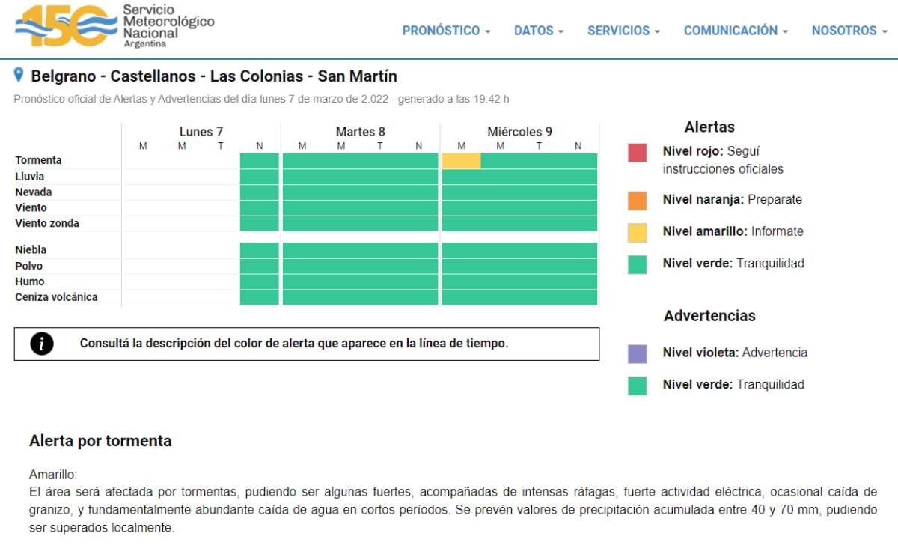Select the NOSOTROS menu item
The image size is (898, 545).
849,31
